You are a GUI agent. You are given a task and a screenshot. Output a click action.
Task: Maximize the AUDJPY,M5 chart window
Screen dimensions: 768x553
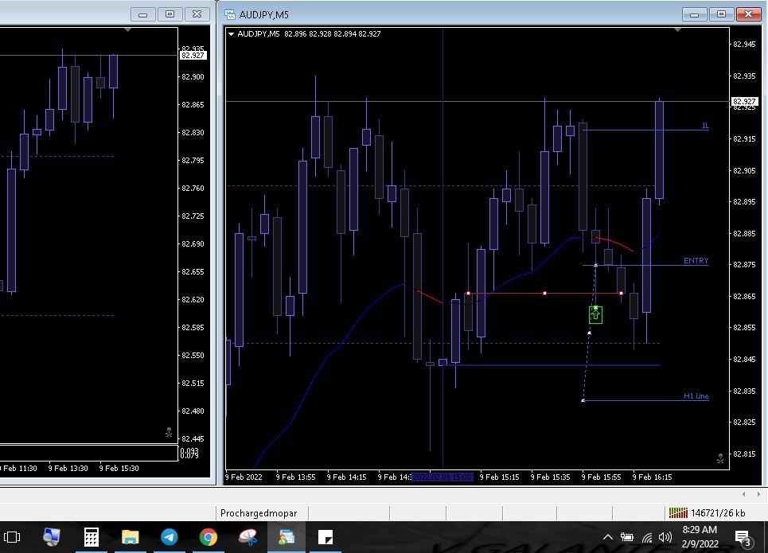pos(721,14)
